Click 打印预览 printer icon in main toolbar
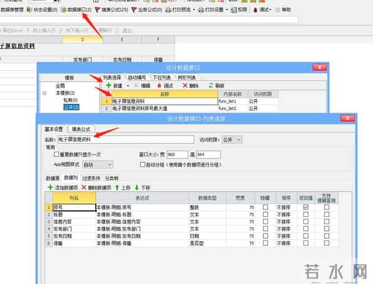Image resolution: width=373 pixels, height=284 pixels. pyautogui.click(x=168, y=10)
